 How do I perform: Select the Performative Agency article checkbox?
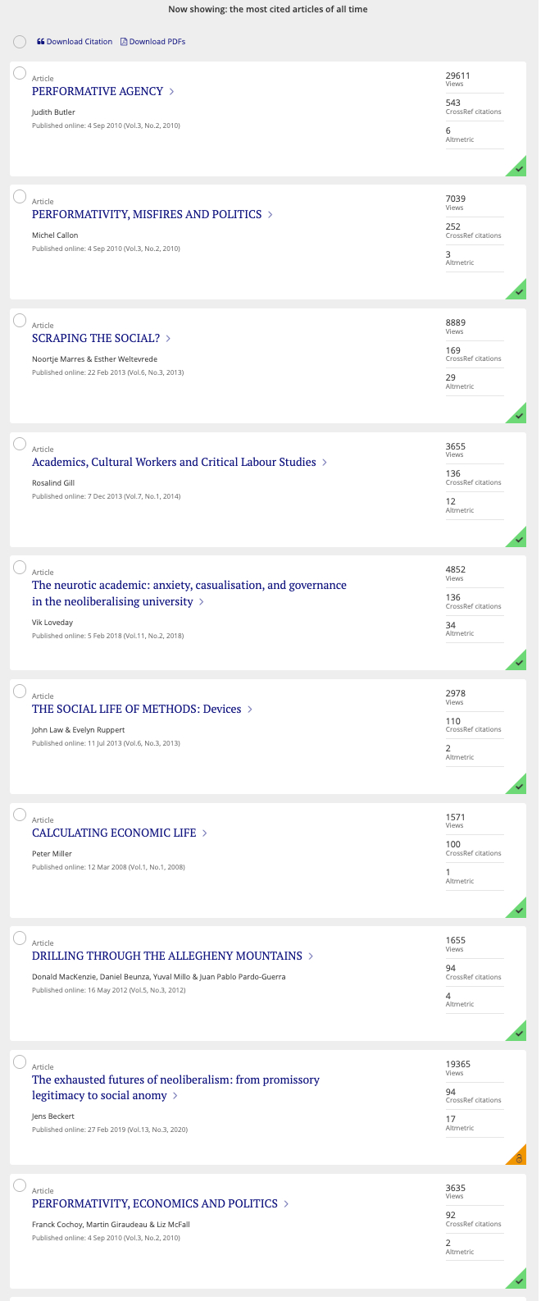pyautogui.click(x=20, y=74)
